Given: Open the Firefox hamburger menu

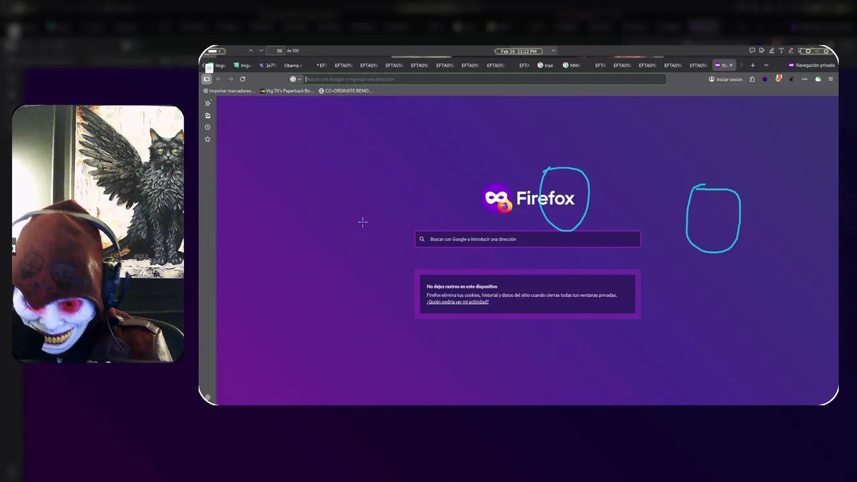Looking at the screenshot, I should [x=831, y=79].
